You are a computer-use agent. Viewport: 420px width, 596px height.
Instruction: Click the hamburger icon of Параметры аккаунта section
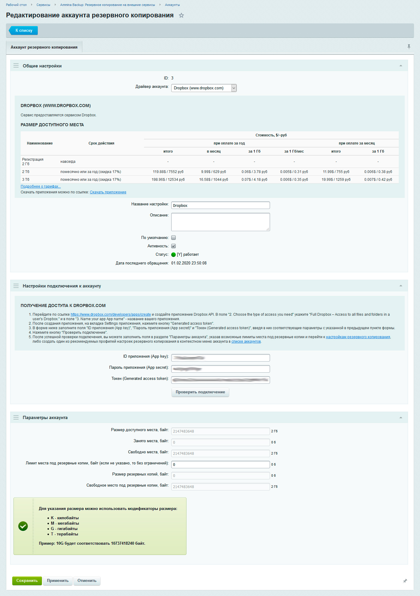16,418
